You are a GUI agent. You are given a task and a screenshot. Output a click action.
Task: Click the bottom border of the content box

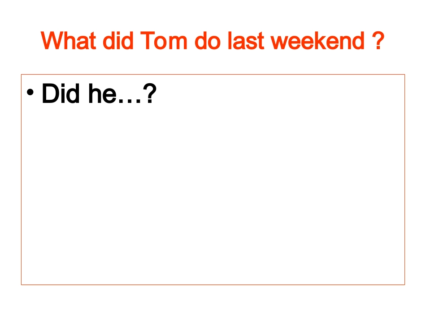[213, 285]
